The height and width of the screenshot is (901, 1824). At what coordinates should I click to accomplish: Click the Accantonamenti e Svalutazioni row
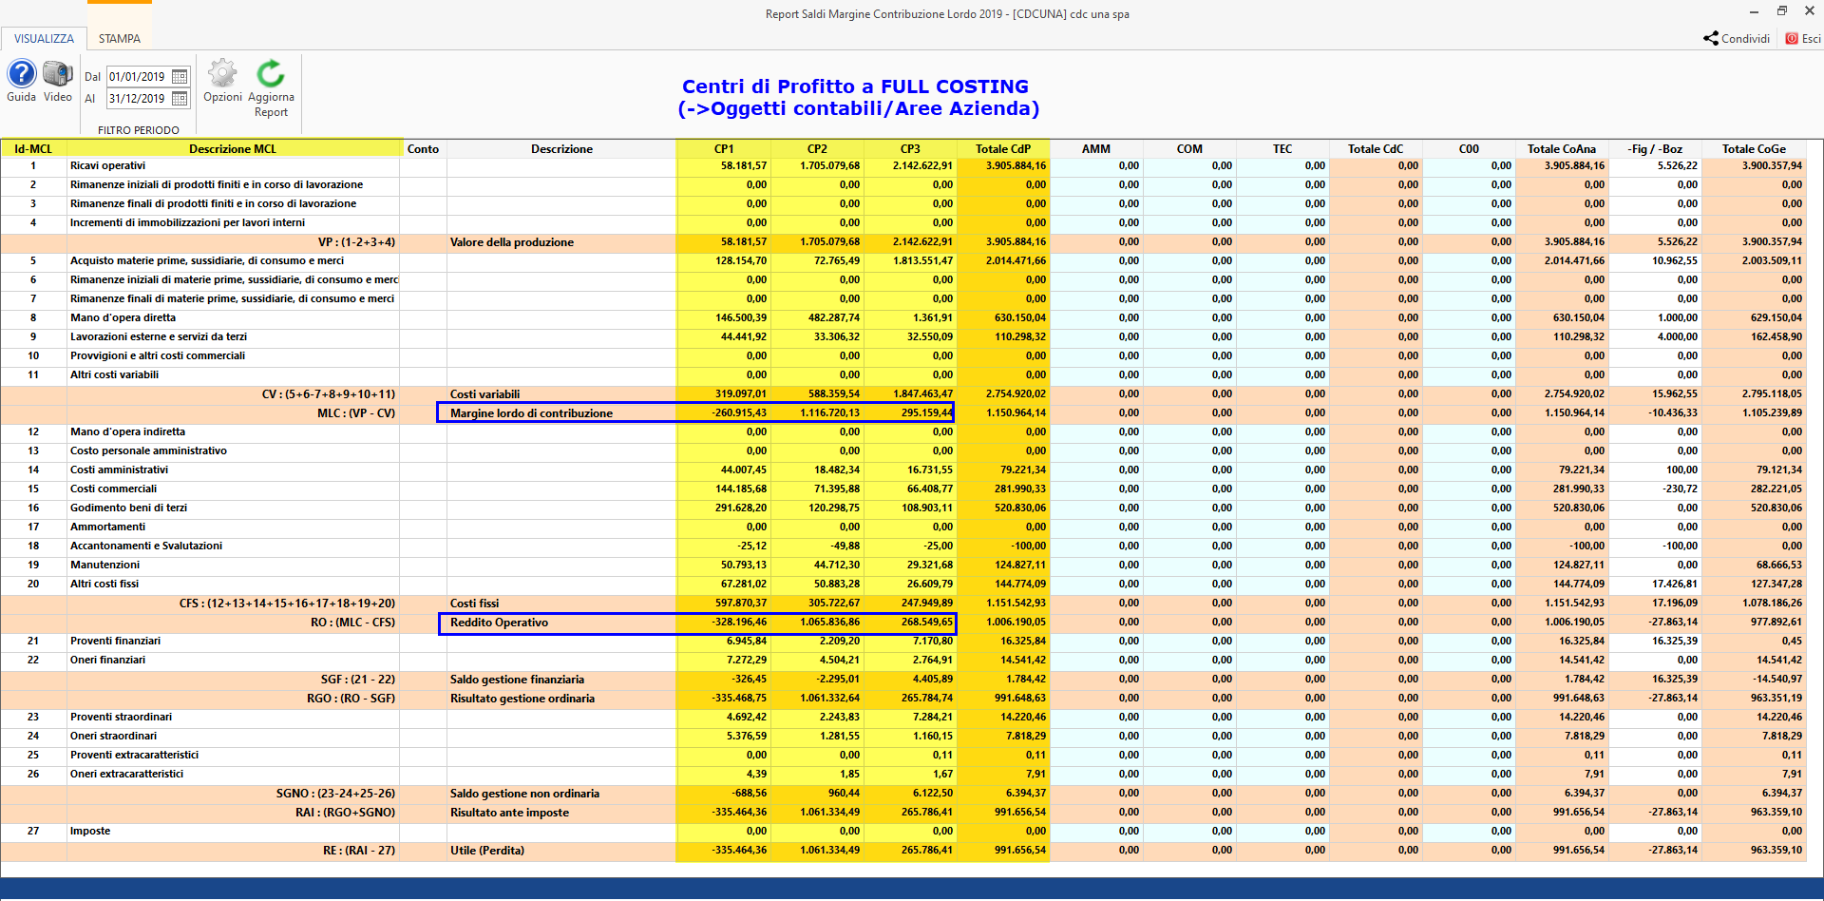pos(902,546)
